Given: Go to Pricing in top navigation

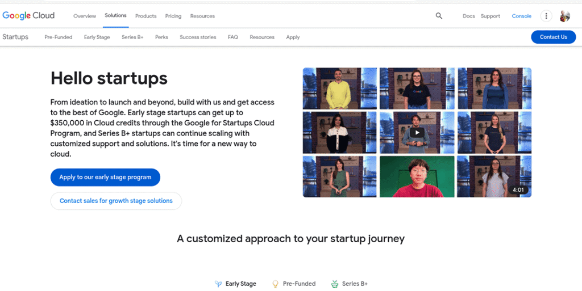Looking at the screenshot, I should coord(173,16).
